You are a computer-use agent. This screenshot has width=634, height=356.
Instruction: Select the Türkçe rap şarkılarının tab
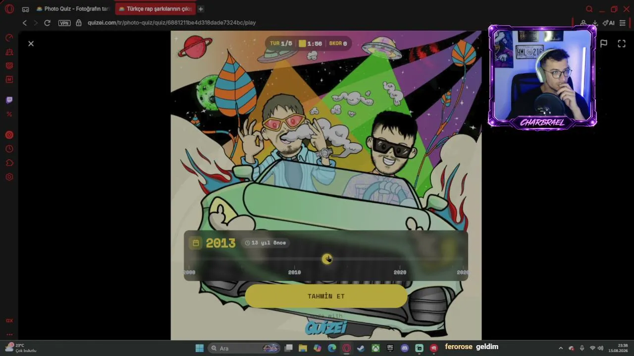click(155, 9)
